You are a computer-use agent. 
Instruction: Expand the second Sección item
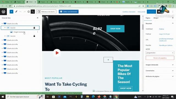[5, 36]
